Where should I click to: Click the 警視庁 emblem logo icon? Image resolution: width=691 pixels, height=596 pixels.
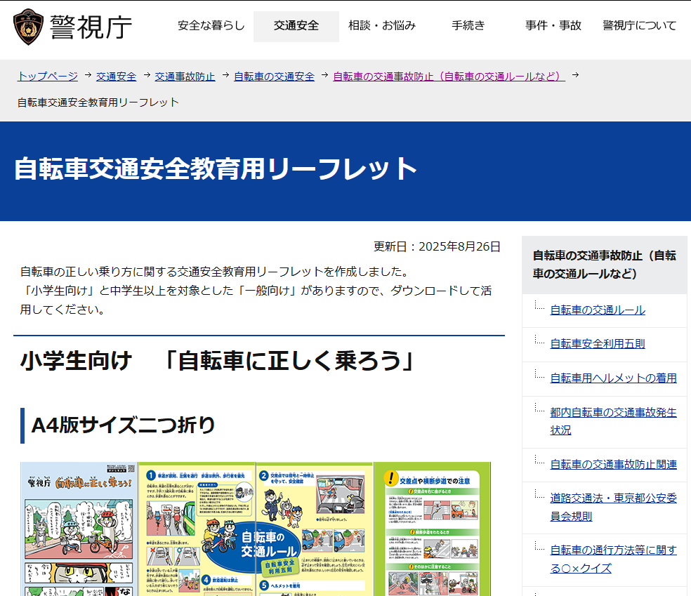click(x=28, y=26)
